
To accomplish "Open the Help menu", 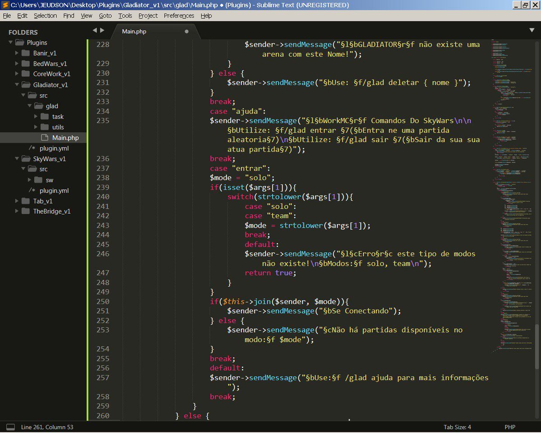I will pos(206,15).
